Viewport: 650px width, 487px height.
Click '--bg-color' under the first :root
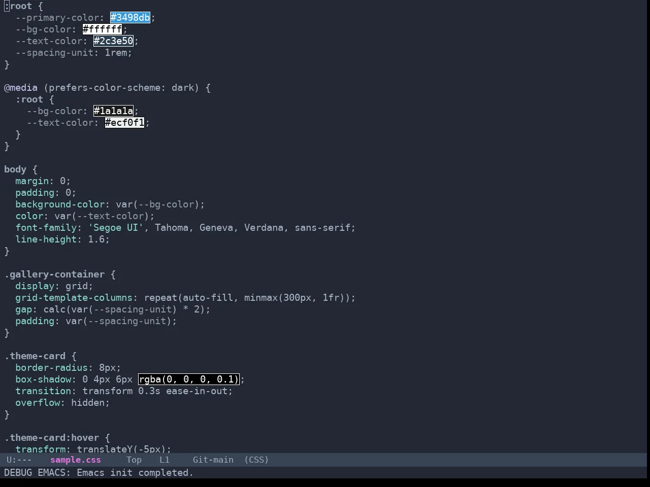(43, 29)
